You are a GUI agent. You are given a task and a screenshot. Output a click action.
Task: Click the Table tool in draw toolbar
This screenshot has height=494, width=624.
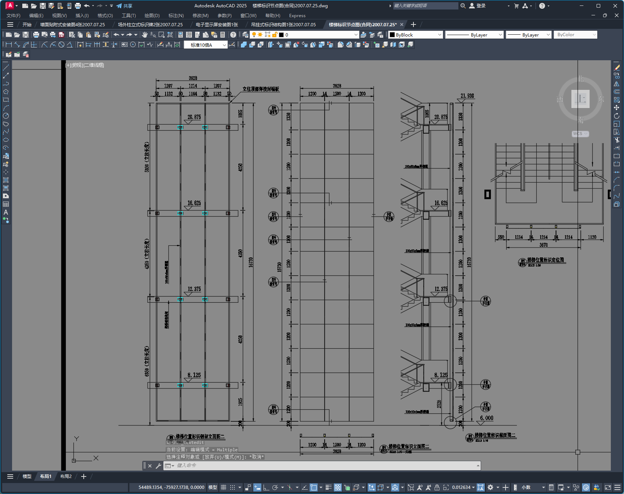coord(6,204)
